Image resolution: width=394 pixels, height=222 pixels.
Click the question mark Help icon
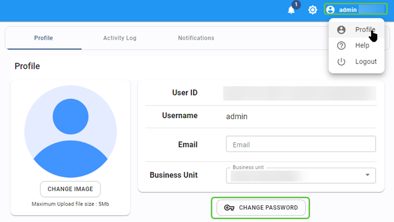[341, 46]
